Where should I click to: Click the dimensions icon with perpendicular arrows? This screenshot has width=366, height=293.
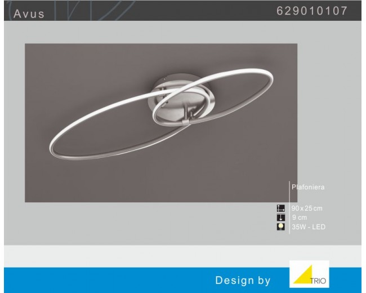pos(281,208)
